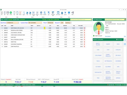Delete the RASAGULLA BOX row via trash icon
127x95 pixels.
click(x=84, y=30)
